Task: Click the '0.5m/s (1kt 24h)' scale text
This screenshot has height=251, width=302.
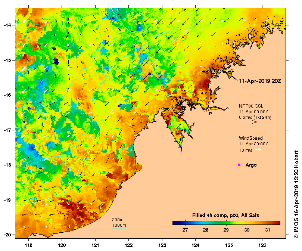Action: (255, 117)
